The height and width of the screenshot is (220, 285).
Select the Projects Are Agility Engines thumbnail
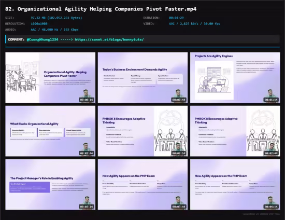[235, 77]
